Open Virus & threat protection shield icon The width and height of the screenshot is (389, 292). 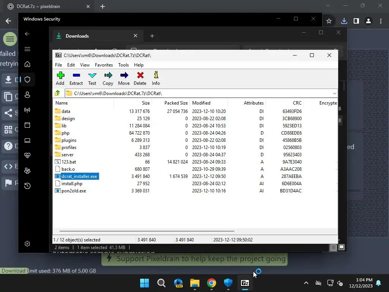(27, 79)
